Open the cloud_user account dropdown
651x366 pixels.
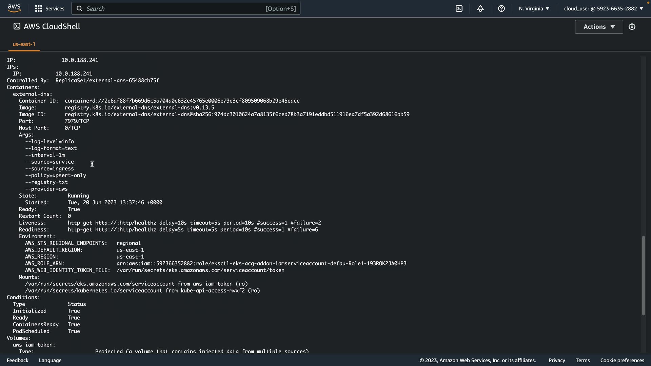point(603,8)
